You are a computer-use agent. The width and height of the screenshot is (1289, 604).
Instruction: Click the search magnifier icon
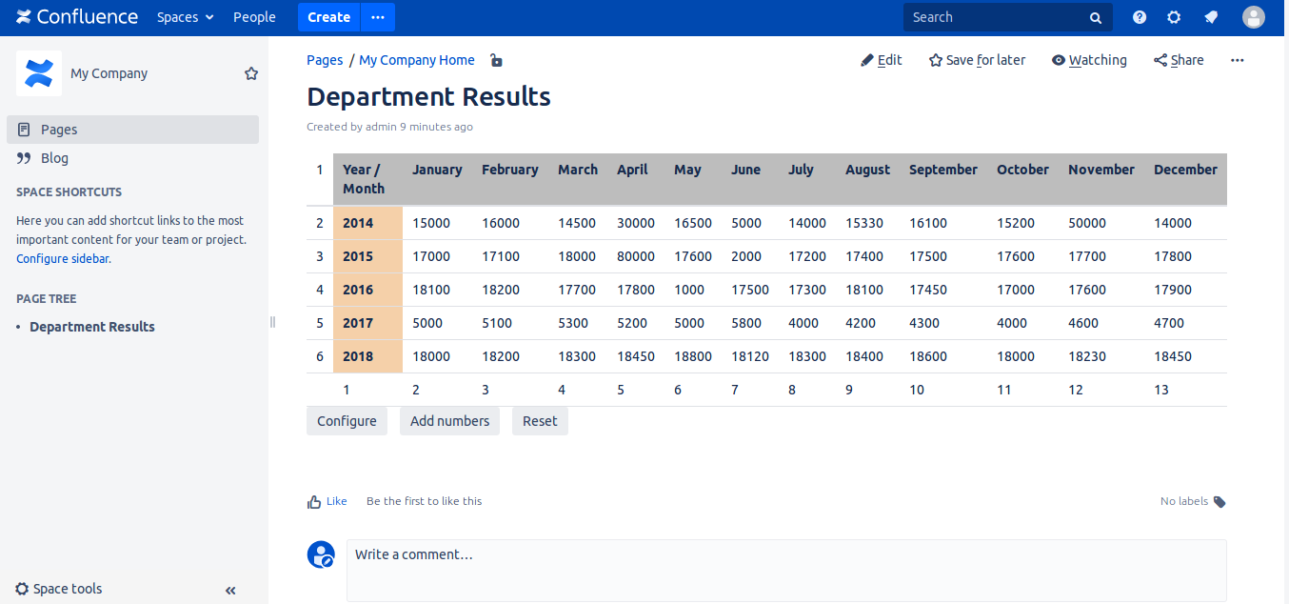(1096, 17)
